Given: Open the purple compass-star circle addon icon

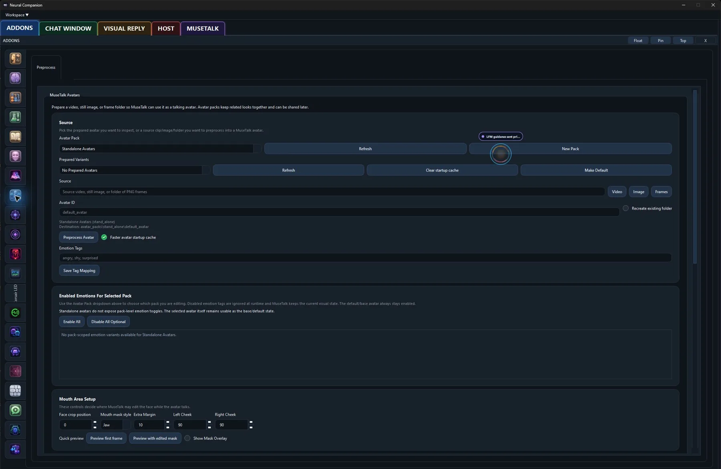Looking at the screenshot, I should pos(15,215).
